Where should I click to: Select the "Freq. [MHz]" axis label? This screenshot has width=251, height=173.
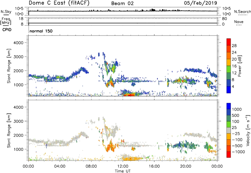coord(6,21)
